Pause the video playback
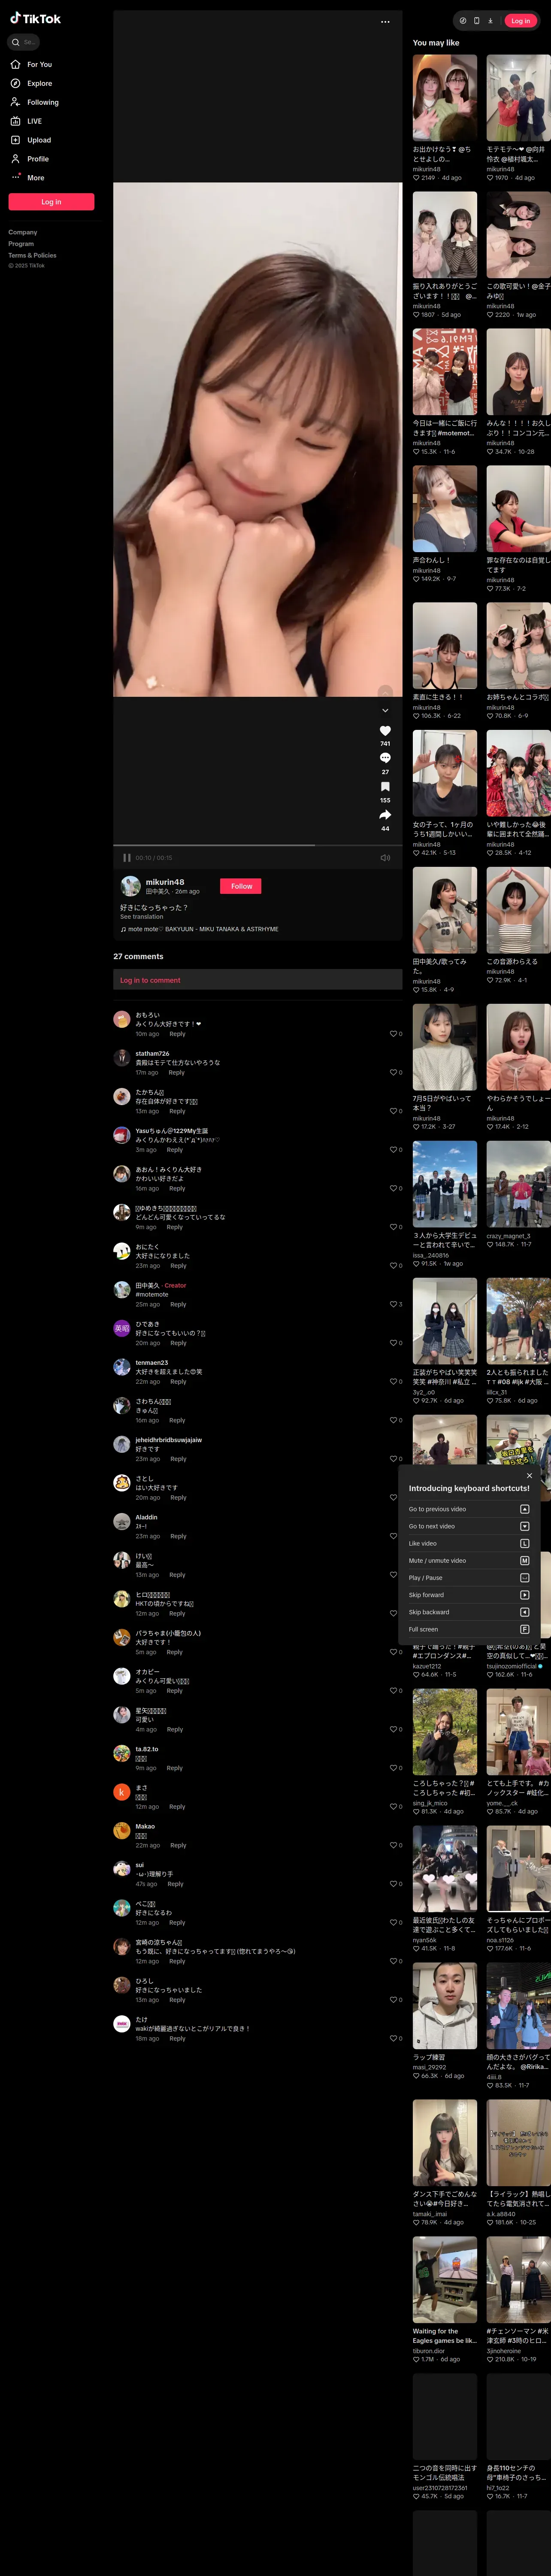The height and width of the screenshot is (2576, 551). pos(127,858)
